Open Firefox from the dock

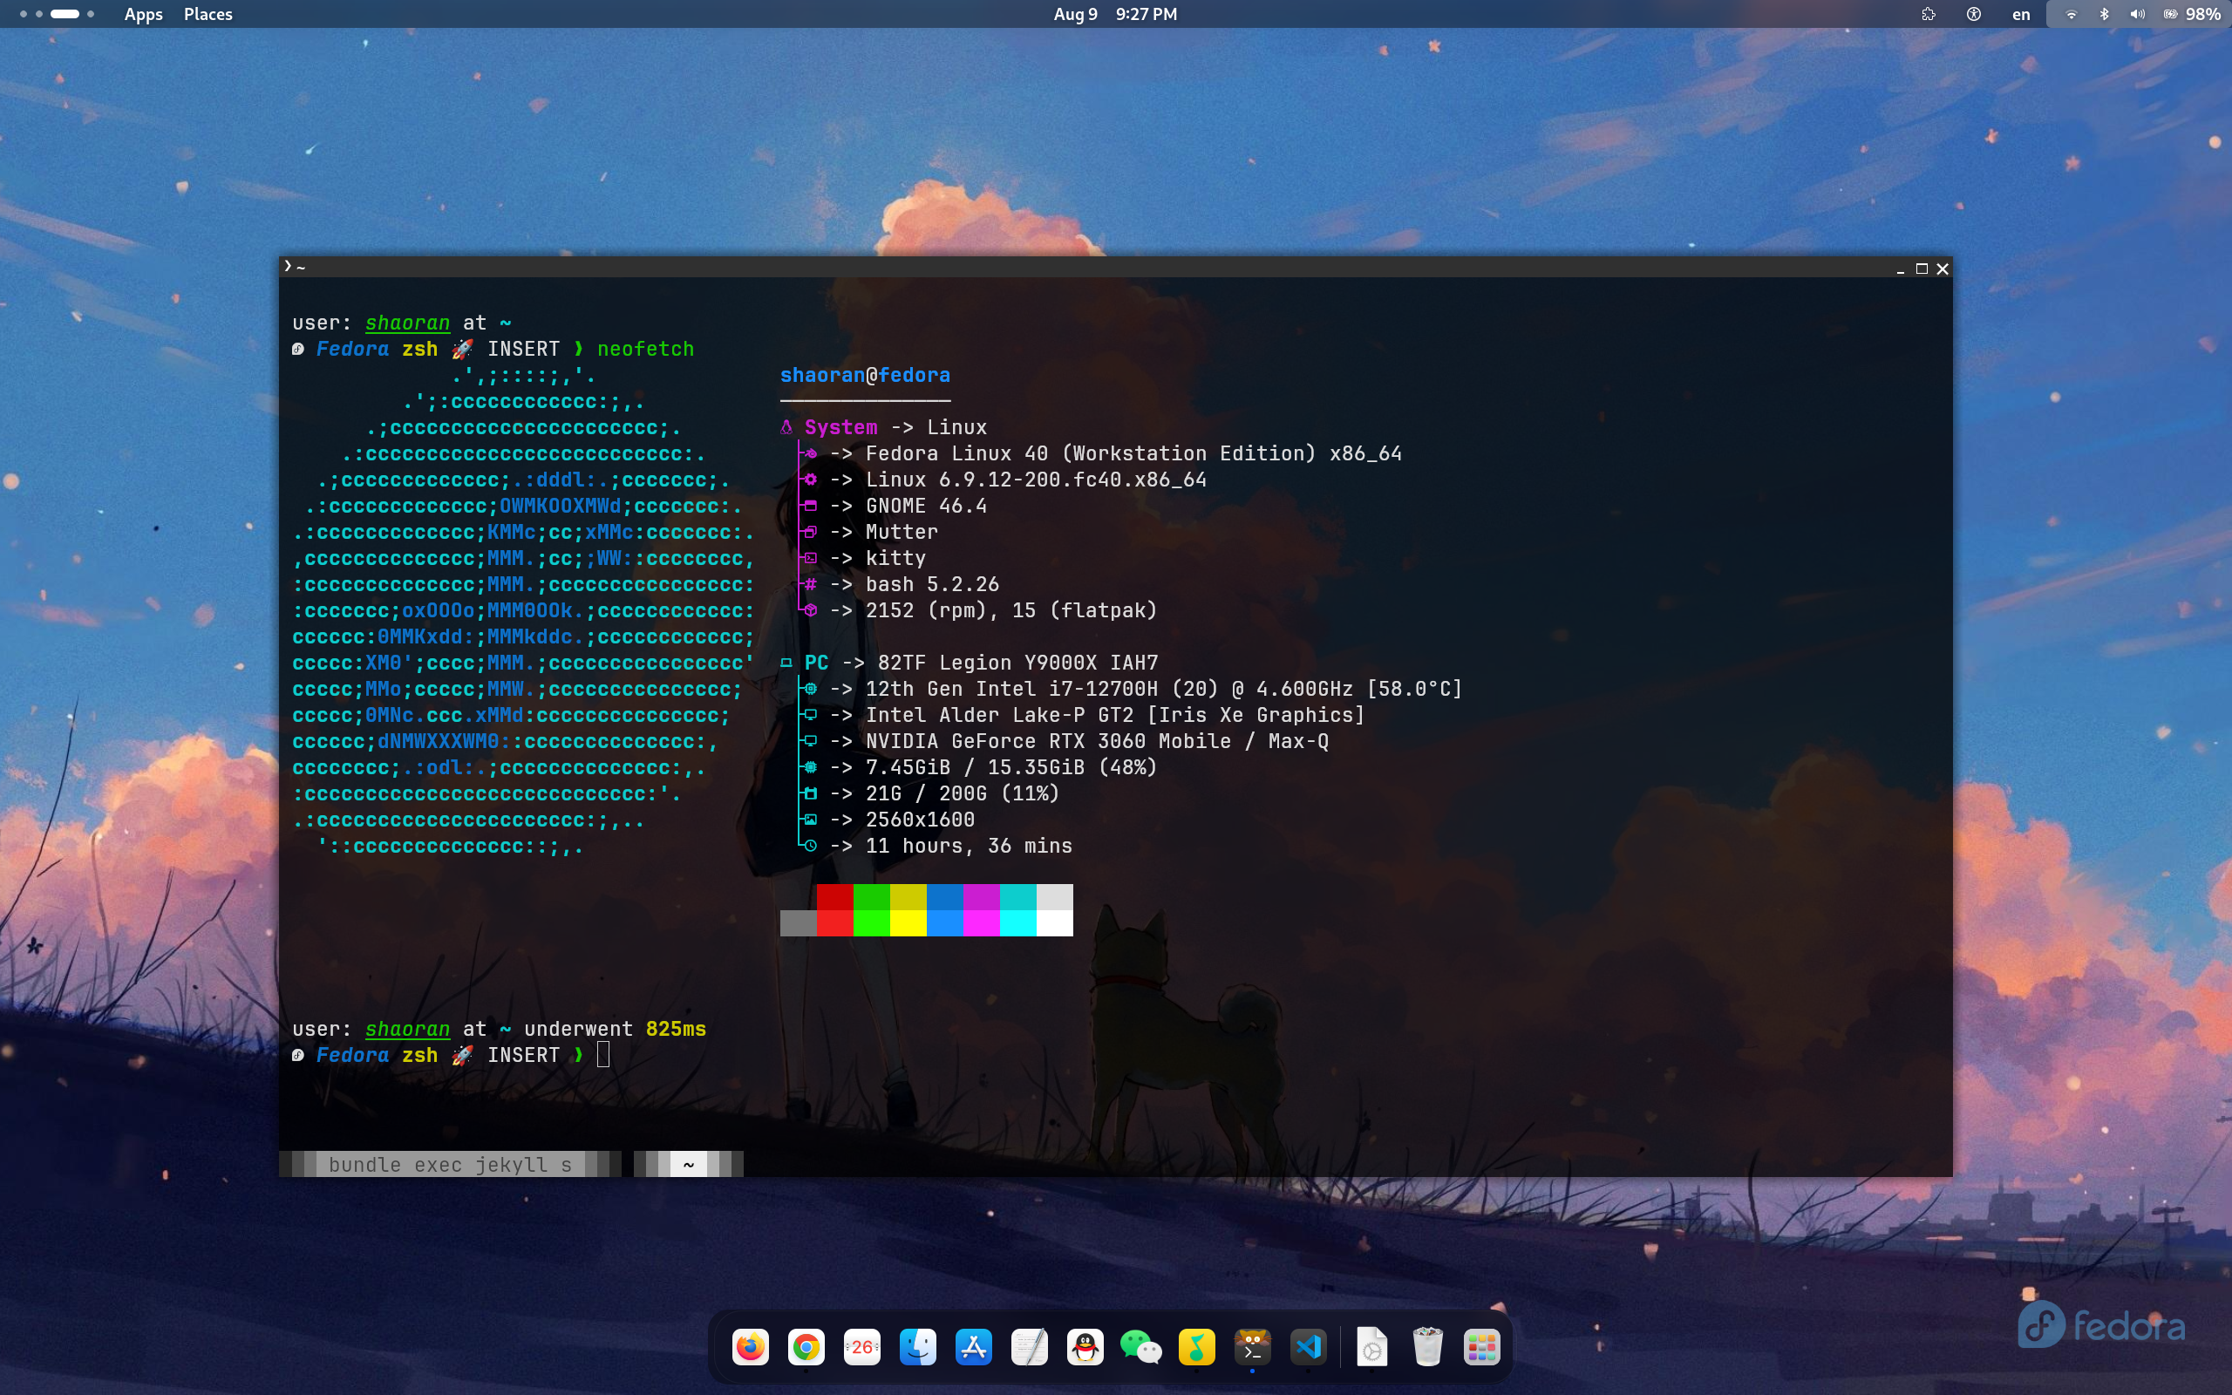750,1347
